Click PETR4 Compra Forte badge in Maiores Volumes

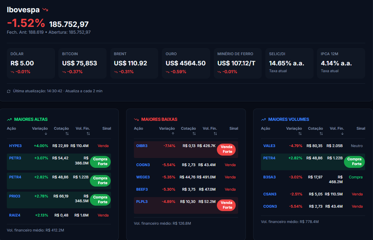355,162
